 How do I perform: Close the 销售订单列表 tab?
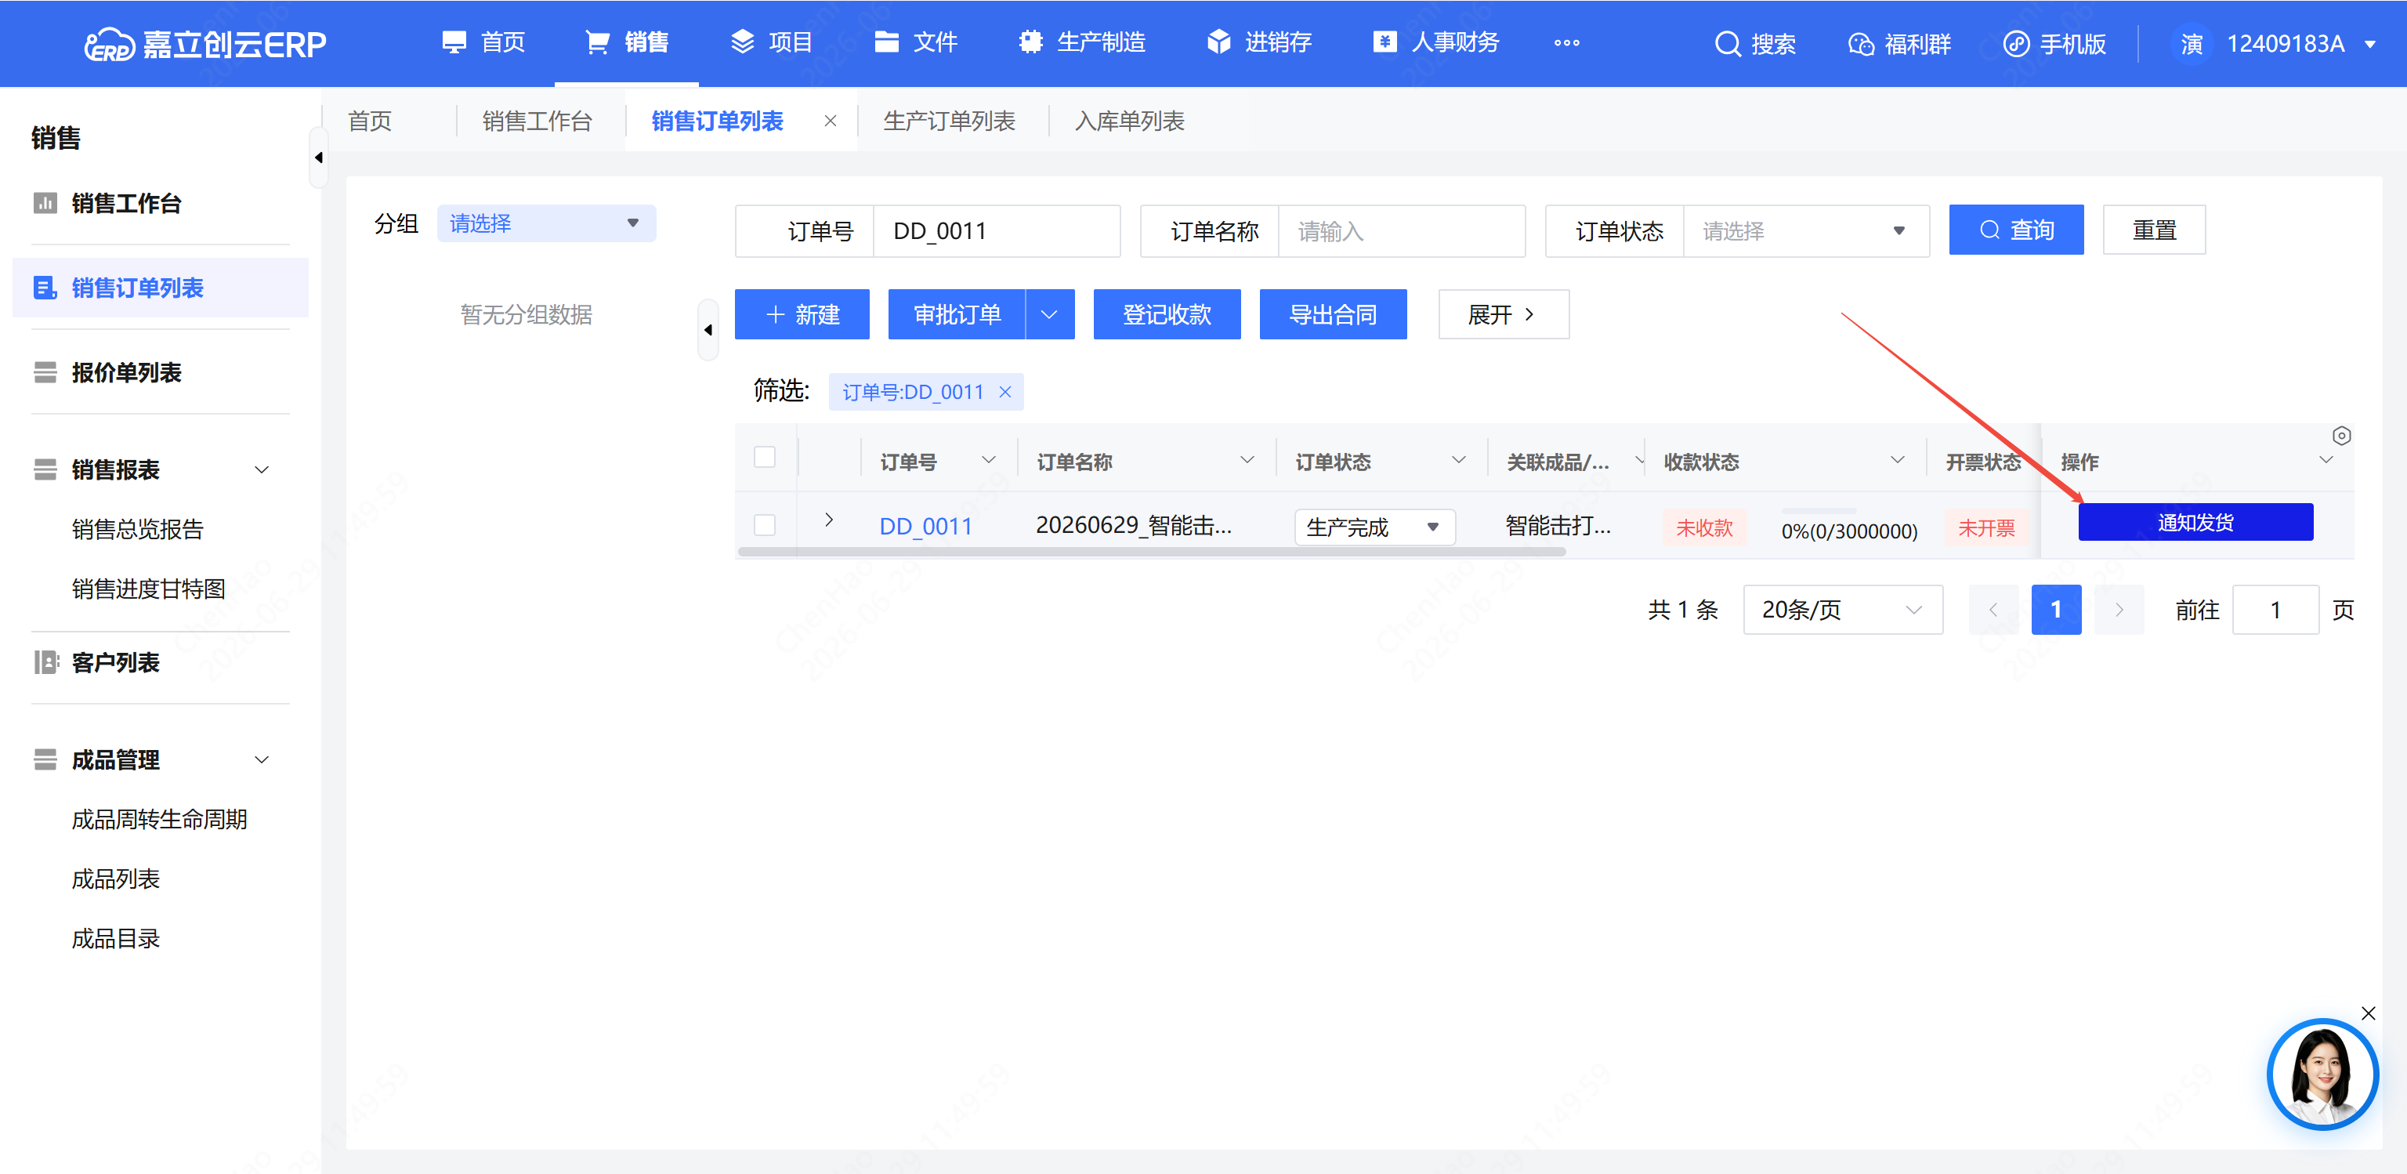coord(830,121)
